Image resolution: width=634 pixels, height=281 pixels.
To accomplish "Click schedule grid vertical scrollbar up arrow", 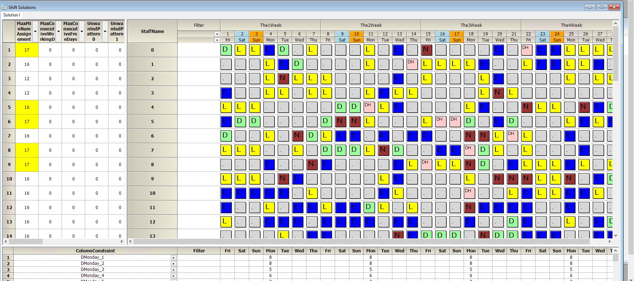I will [x=615, y=23].
